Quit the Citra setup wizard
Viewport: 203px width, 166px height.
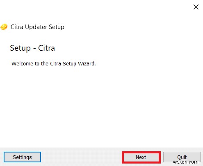(182, 157)
